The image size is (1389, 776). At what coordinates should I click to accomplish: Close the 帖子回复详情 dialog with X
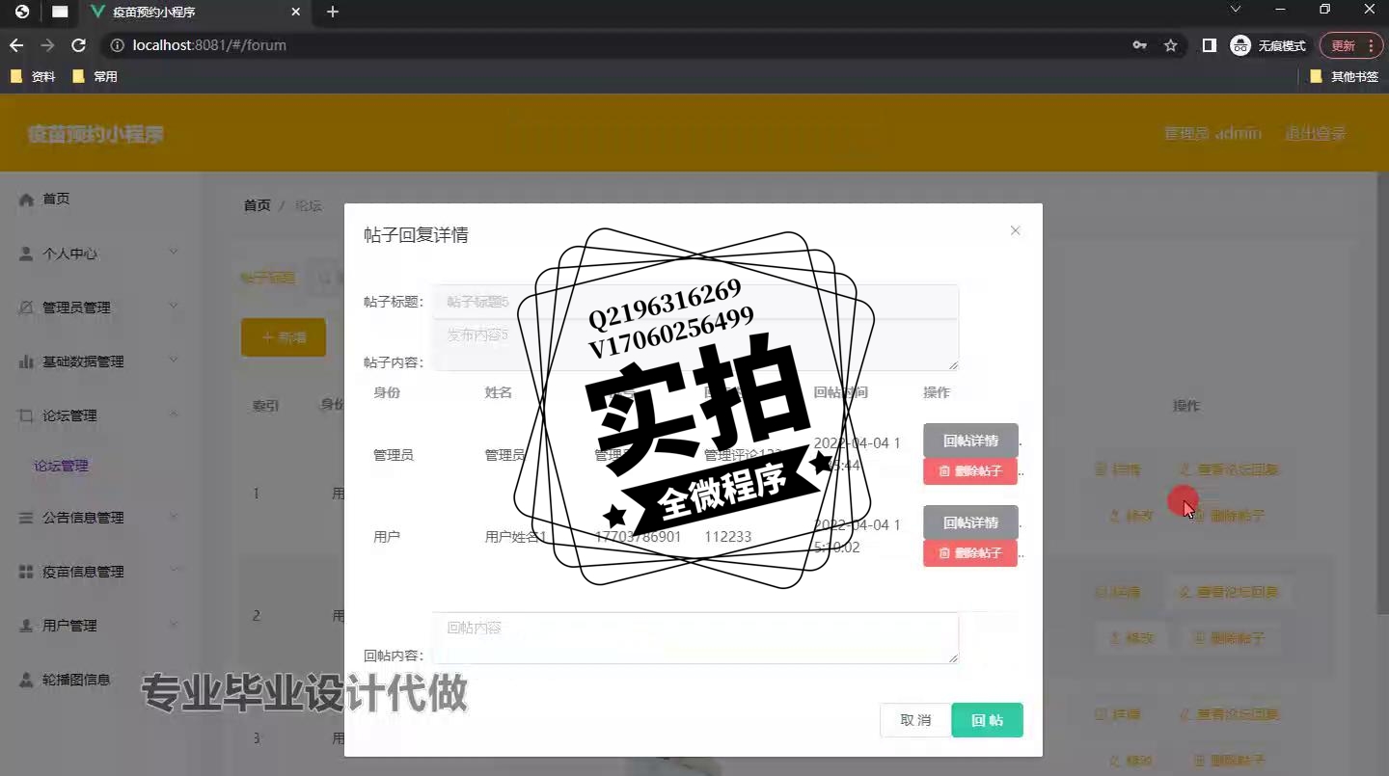coord(1015,230)
